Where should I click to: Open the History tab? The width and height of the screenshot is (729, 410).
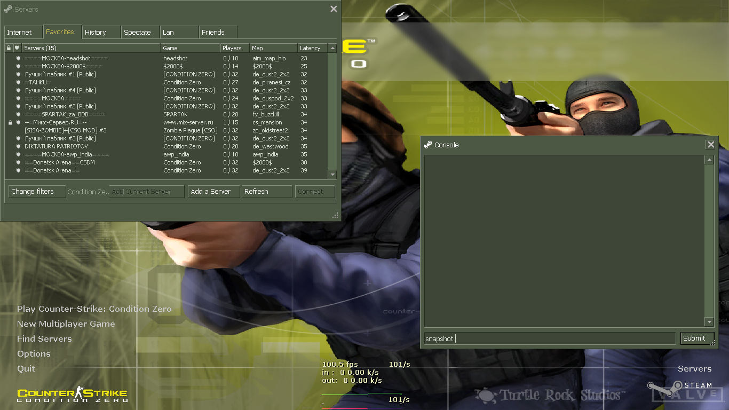(x=101, y=32)
